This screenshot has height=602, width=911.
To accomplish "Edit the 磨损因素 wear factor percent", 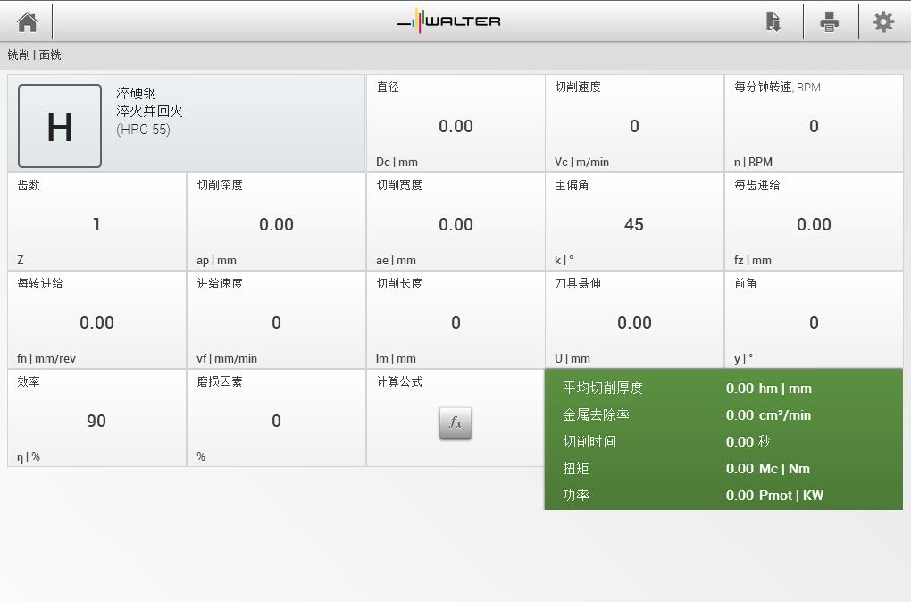I will coord(276,421).
